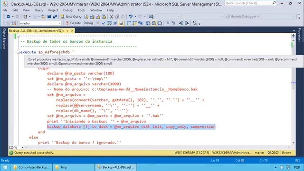Collapse the comment header code region
The width and height of the screenshot is (304, 171).
pos(18,36)
